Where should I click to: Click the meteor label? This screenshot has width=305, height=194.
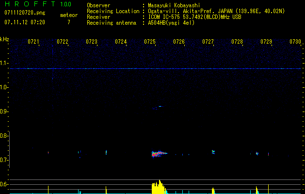pyautogui.click(x=69, y=15)
